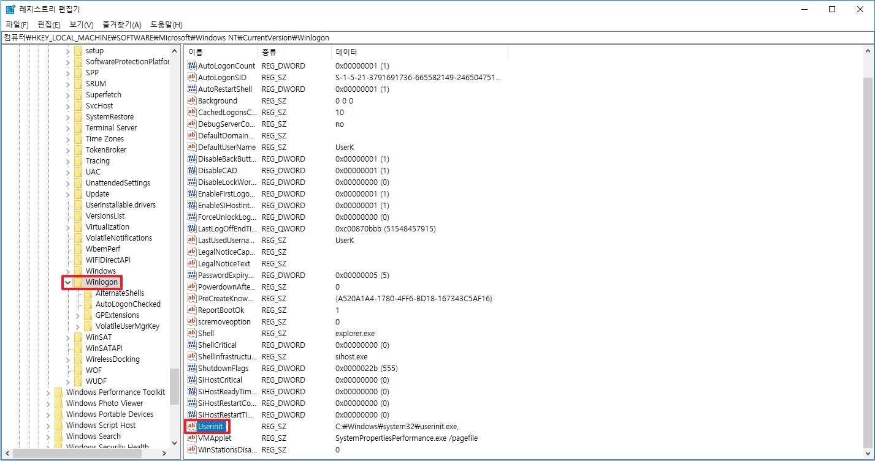Screen dimensions: 875x461
Task: Sort by the 종류 column header
Action: tap(294, 52)
